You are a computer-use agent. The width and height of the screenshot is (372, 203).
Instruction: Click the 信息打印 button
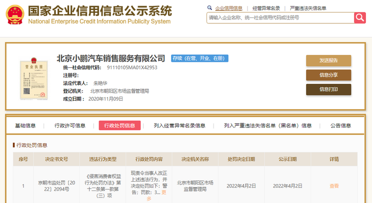tap(328, 89)
